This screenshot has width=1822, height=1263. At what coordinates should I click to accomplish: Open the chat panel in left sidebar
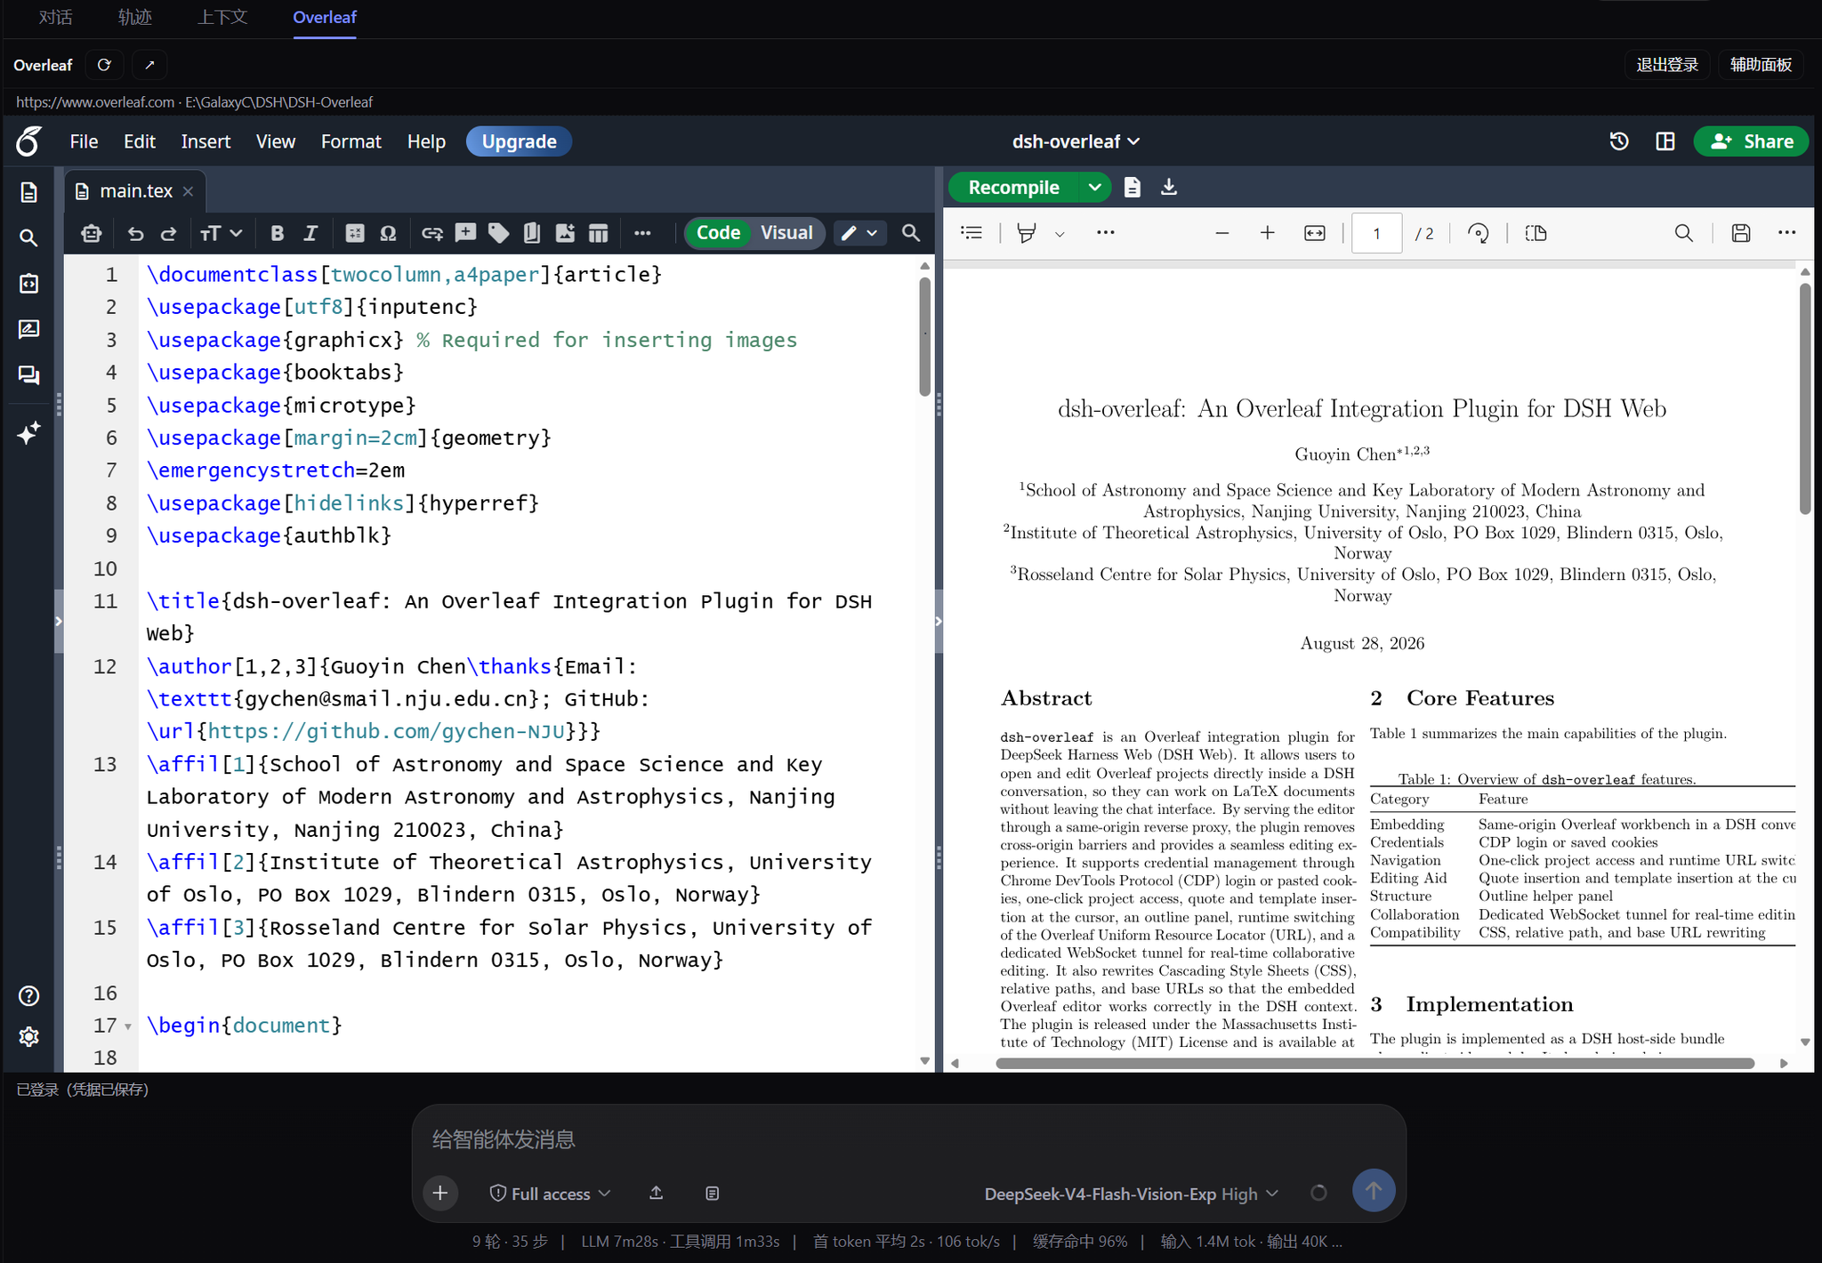[x=28, y=375]
